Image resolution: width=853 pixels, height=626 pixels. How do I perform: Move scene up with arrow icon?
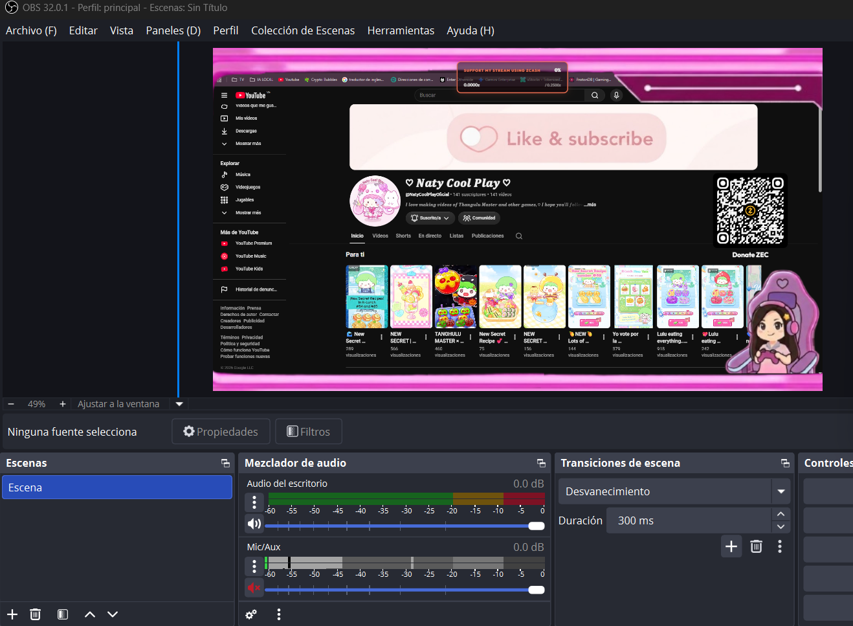(x=90, y=614)
